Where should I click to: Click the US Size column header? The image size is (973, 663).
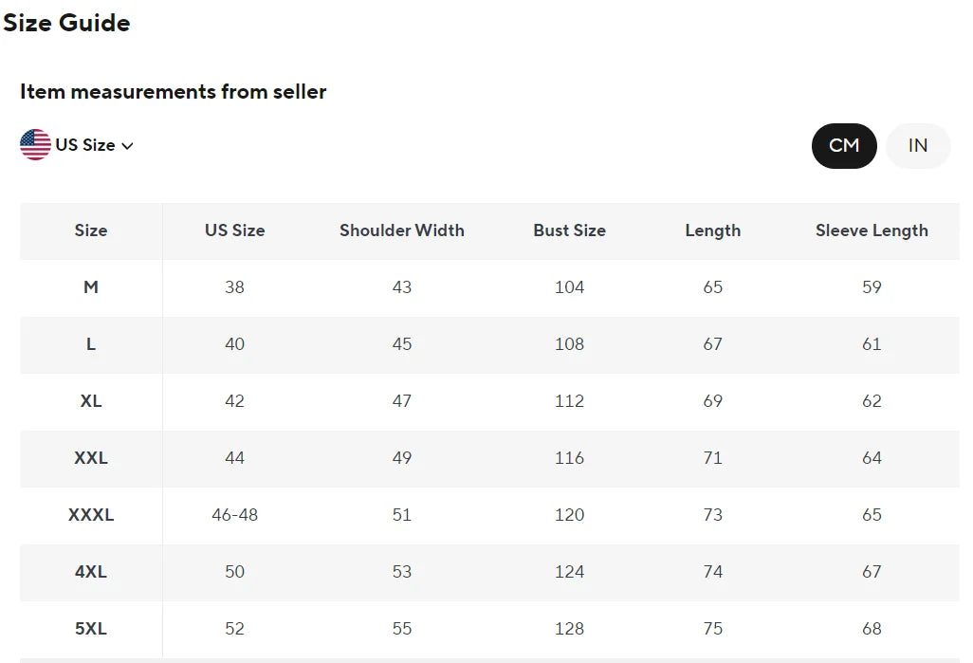[234, 230]
